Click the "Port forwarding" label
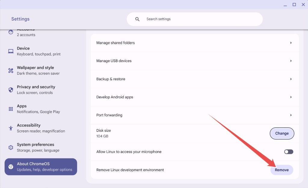The image size is (308, 188). pos(109,115)
